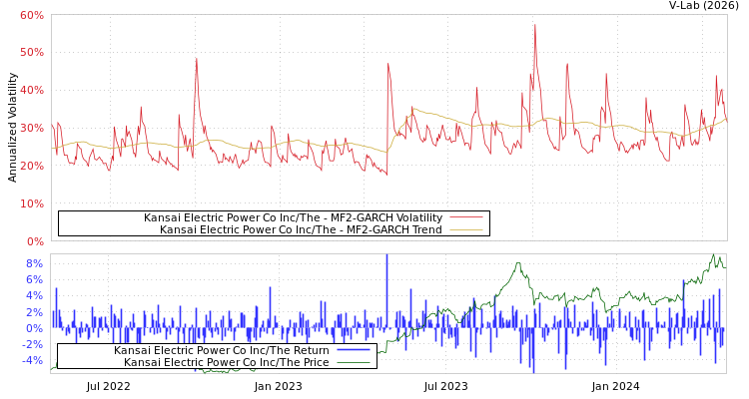This screenshot has width=749, height=399.
Task: Click the 10% tick label on upper chart
Action: click(x=31, y=204)
